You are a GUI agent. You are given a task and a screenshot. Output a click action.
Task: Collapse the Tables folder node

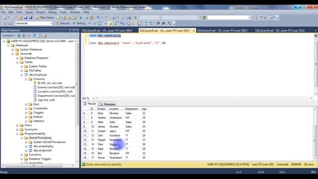tap(17, 62)
